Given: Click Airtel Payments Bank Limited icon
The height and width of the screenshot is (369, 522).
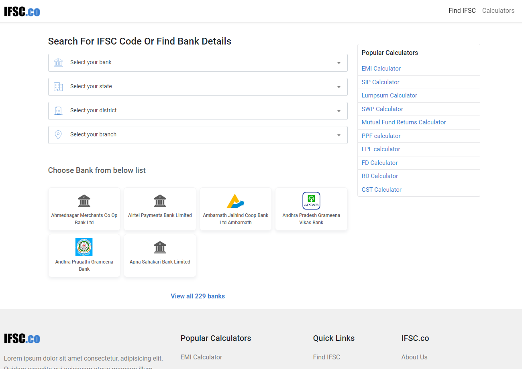Looking at the screenshot, I should coord(160,201).
